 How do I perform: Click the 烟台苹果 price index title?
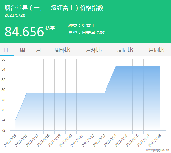coord(54,8)
